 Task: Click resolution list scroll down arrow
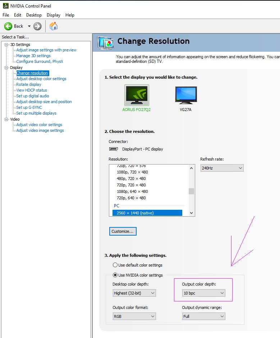pos(191,213)
